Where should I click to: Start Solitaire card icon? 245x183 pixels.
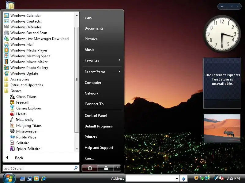tap(12, 143)
